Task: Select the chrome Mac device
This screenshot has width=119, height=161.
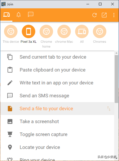Action: pos(64,31)
